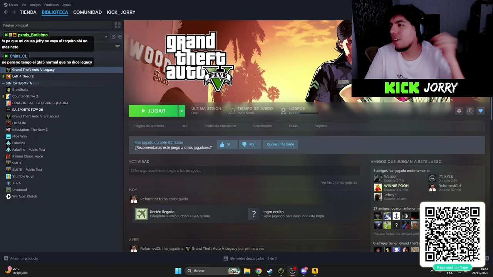Open Counter-Strike 2 in library

click(x=25, y=96)
